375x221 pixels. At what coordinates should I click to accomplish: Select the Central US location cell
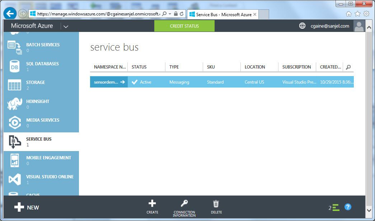point(259,82)
